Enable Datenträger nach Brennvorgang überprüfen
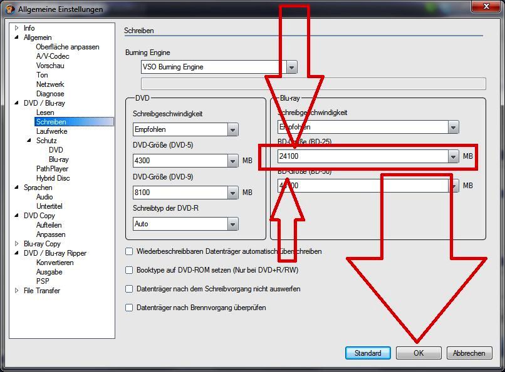Screen dimensions: 505x372 129,308
